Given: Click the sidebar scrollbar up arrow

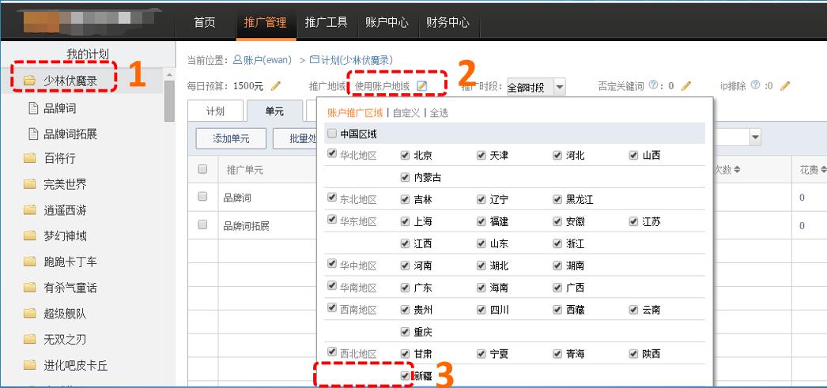Looking at the screenshot, I should pos(169,76).
